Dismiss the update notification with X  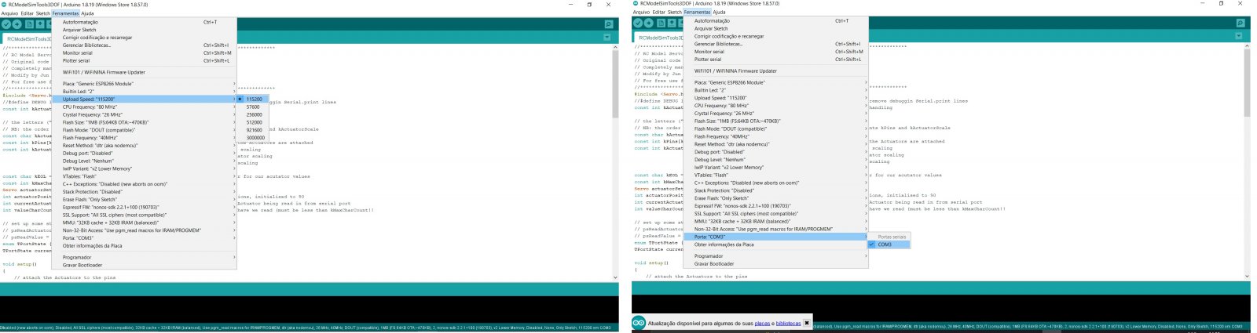[806, 323]
